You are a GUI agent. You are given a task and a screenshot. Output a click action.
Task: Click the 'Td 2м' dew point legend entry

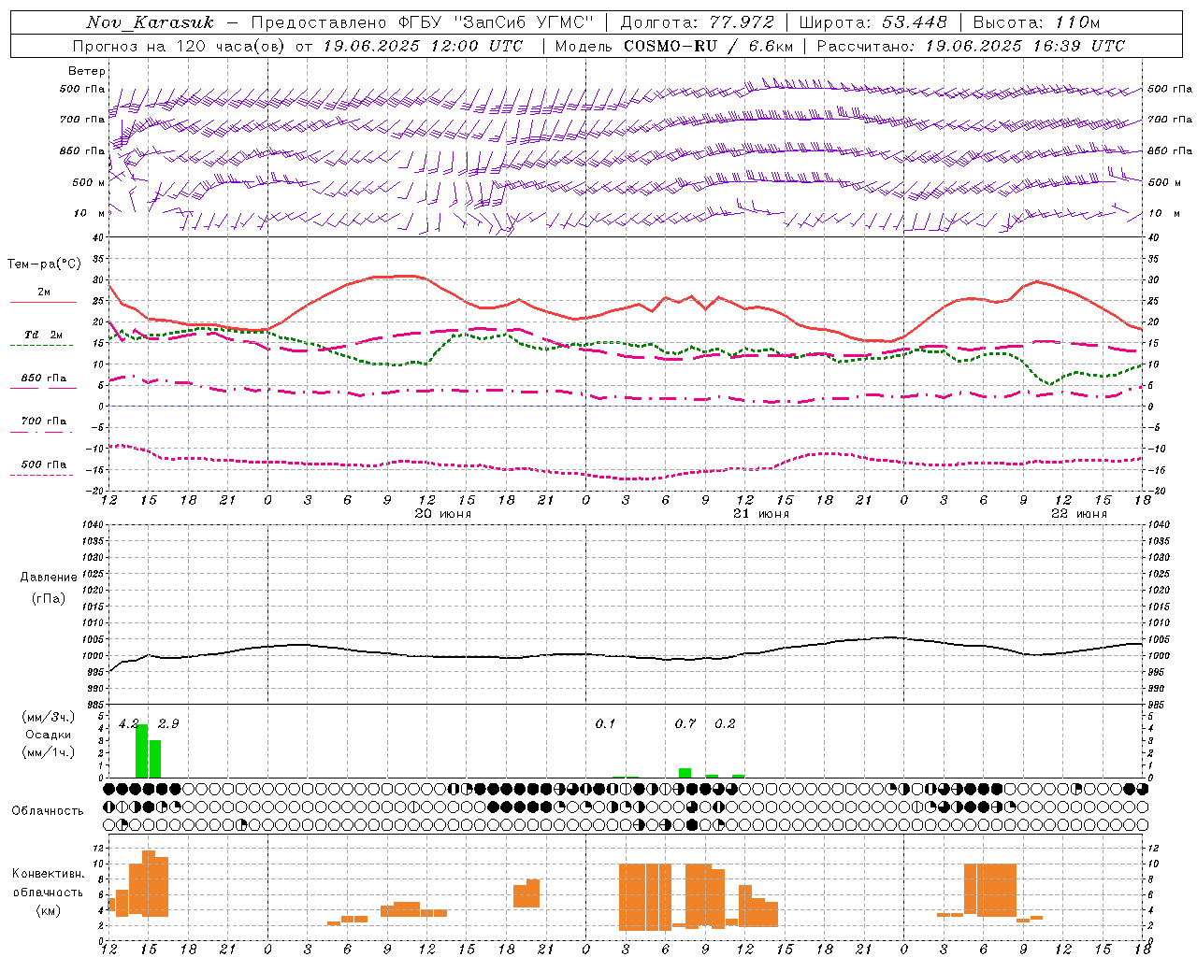44,335
